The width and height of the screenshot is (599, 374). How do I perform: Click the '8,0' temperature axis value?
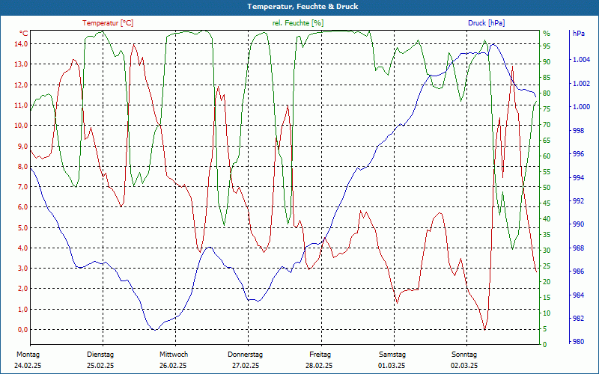(x=22, y=166)
